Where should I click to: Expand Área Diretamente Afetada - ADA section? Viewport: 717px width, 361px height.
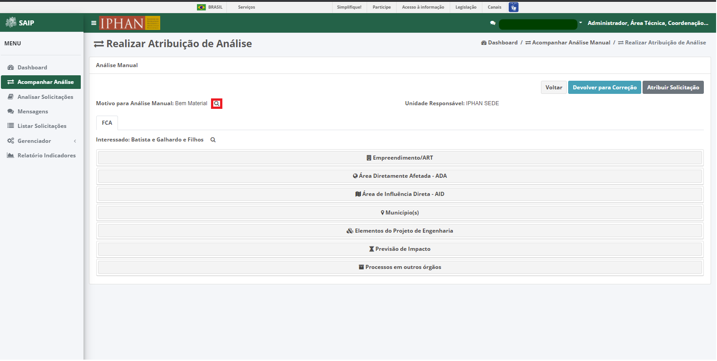(x=400, y=176)
